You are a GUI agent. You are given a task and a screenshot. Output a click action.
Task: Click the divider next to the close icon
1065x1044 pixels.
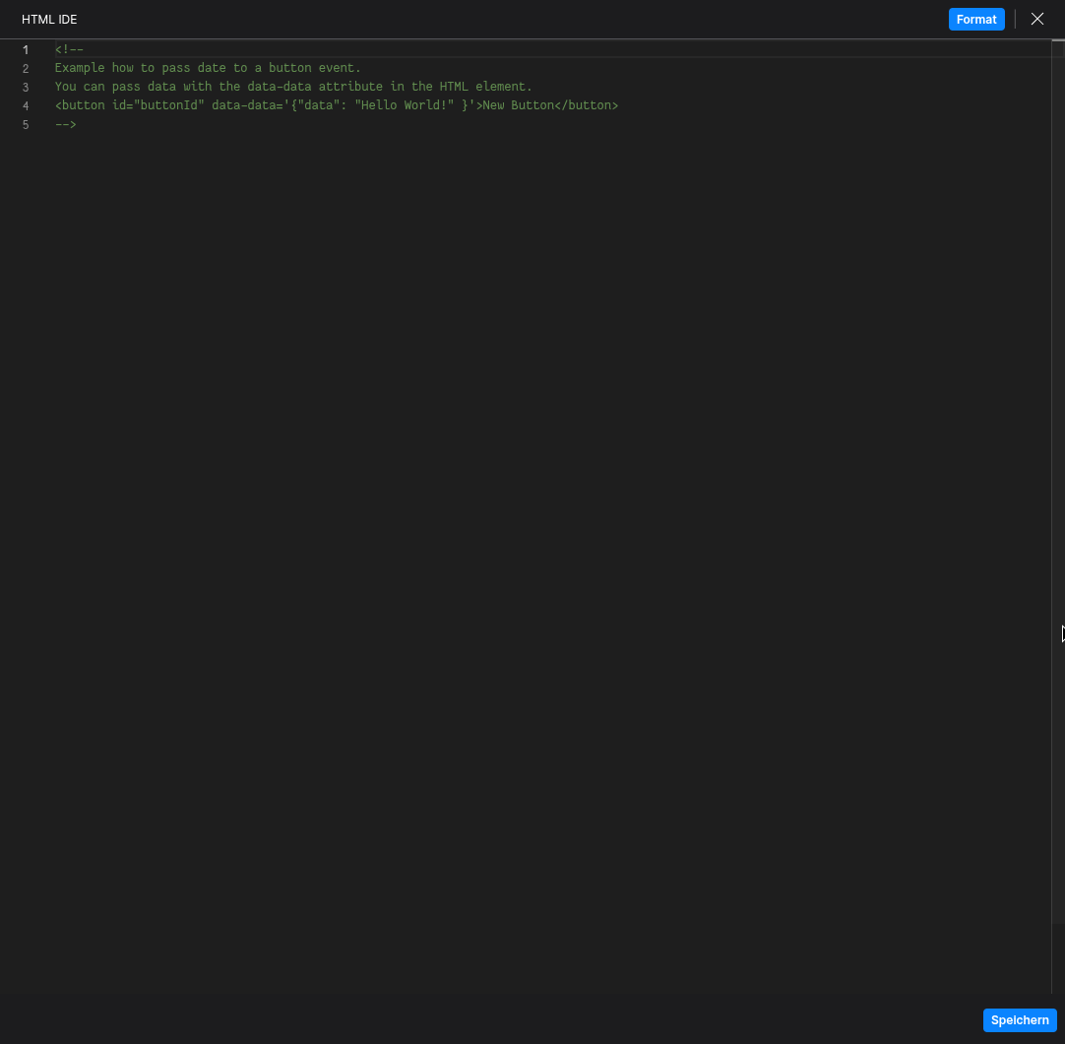pos(1014,19)
